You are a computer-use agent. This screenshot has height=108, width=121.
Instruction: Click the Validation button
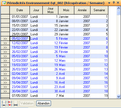coord(27,103)
